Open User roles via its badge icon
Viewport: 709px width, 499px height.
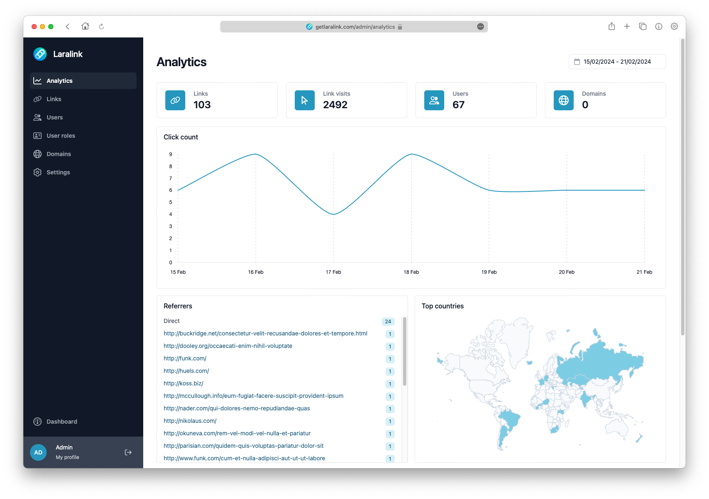point(37,136)
